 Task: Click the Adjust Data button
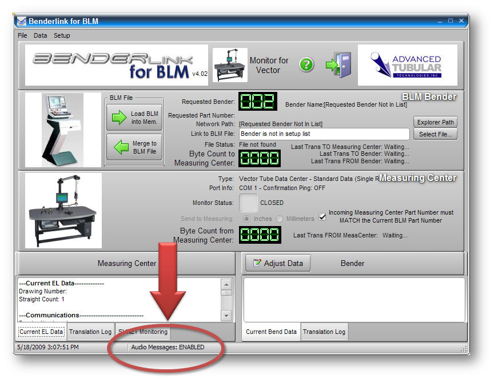click(x=278, y=263)
